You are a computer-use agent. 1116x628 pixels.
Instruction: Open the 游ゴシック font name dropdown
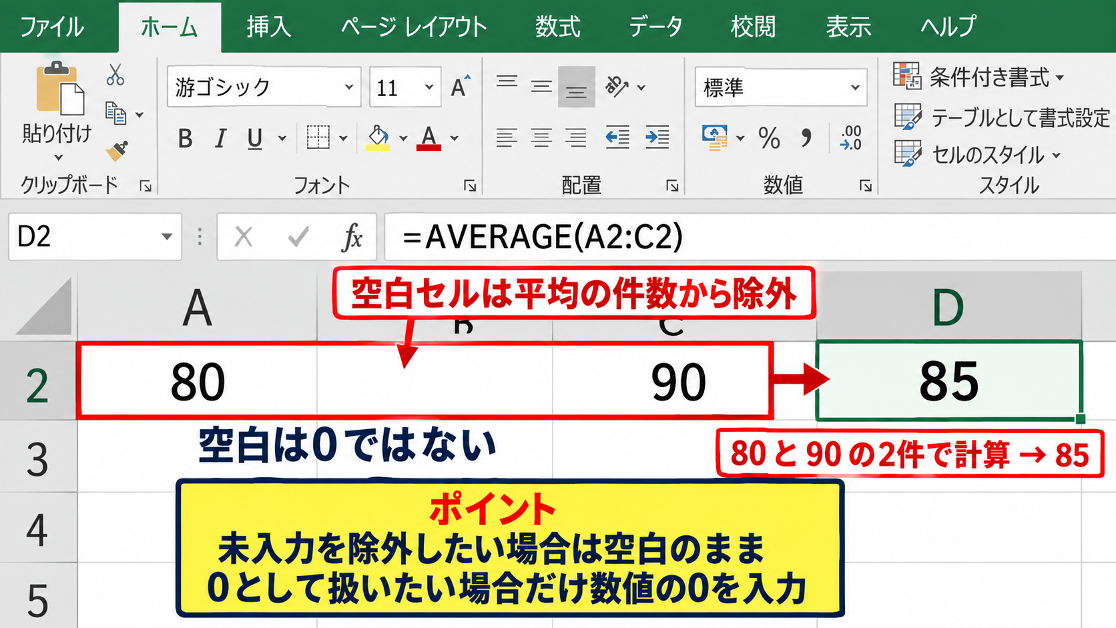(x=348, y=87)
